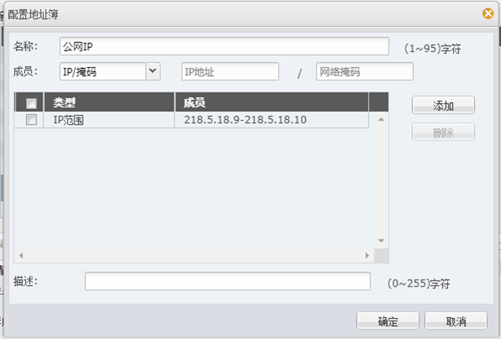The image size is (501, 339).
Task: Cancel with the 取消 button
Action: click(x=456, y=320)
